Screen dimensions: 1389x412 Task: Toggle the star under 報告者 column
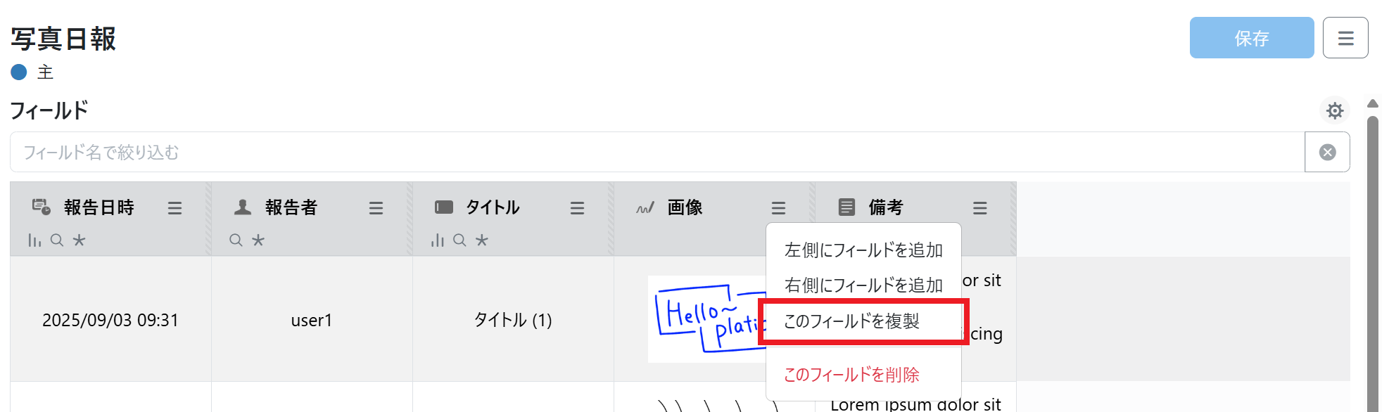click(258, 240)
